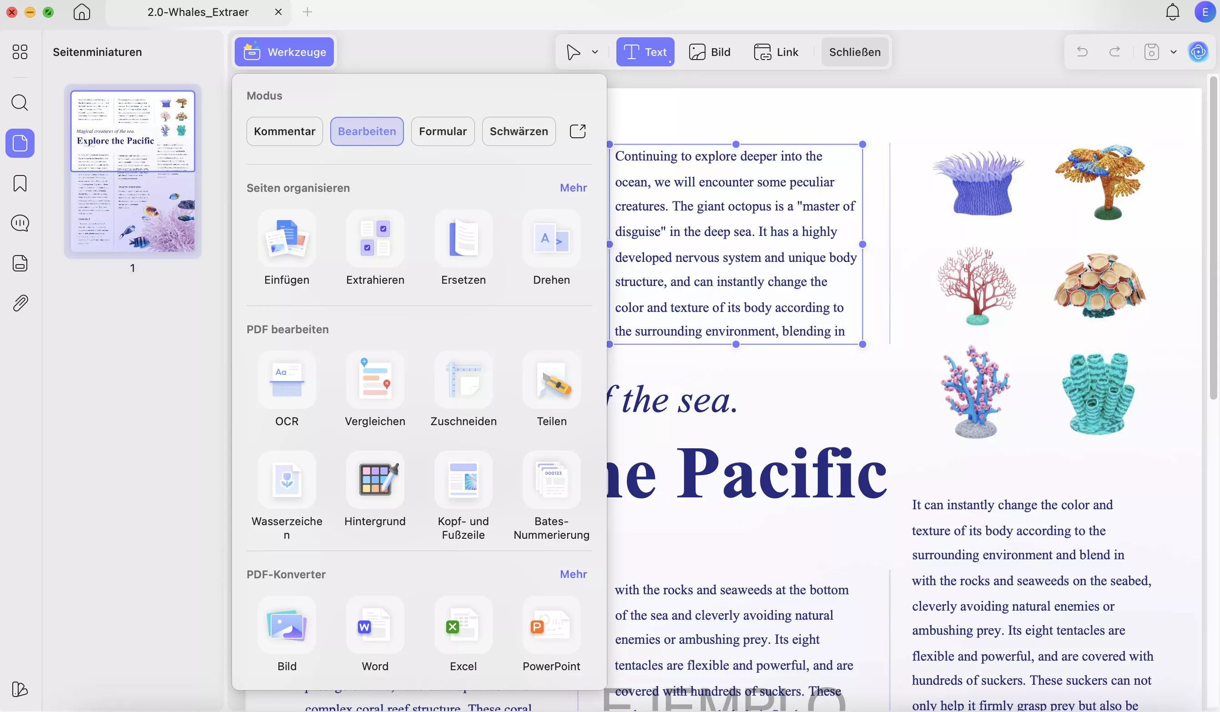This screenshot has height=712, width=1220.
Task: Open attachments paperclip sidebar icon
Action: pos(20,303)
